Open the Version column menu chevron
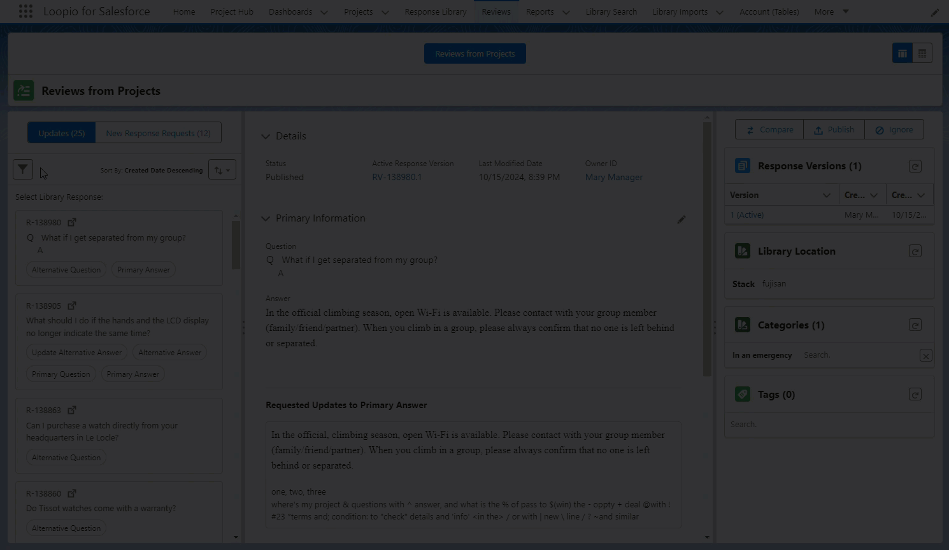 [x=827, y=195]
